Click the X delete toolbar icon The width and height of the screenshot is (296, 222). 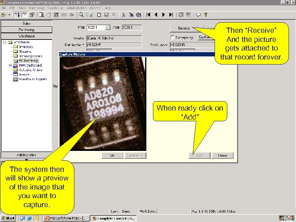pyautogui.click(x=114, y=15)
